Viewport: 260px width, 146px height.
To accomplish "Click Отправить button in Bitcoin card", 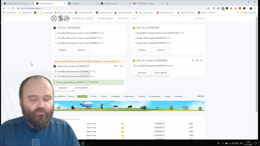I will coord(142,50).
